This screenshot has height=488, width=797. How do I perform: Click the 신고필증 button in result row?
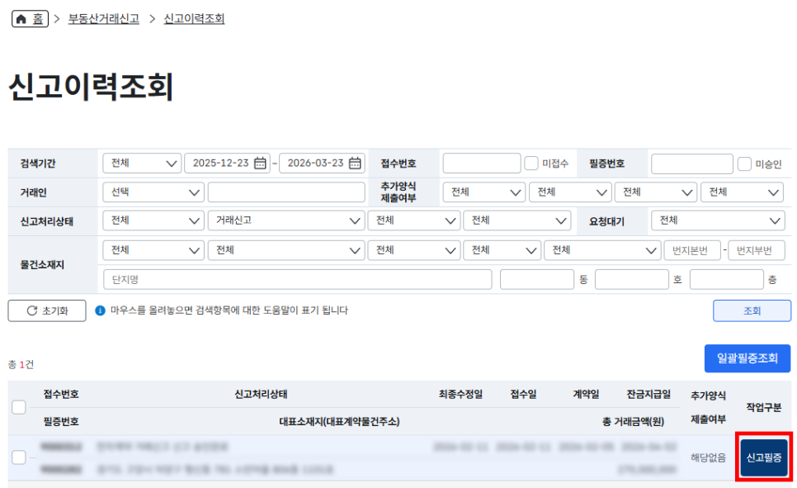click(x=763, y=457)
